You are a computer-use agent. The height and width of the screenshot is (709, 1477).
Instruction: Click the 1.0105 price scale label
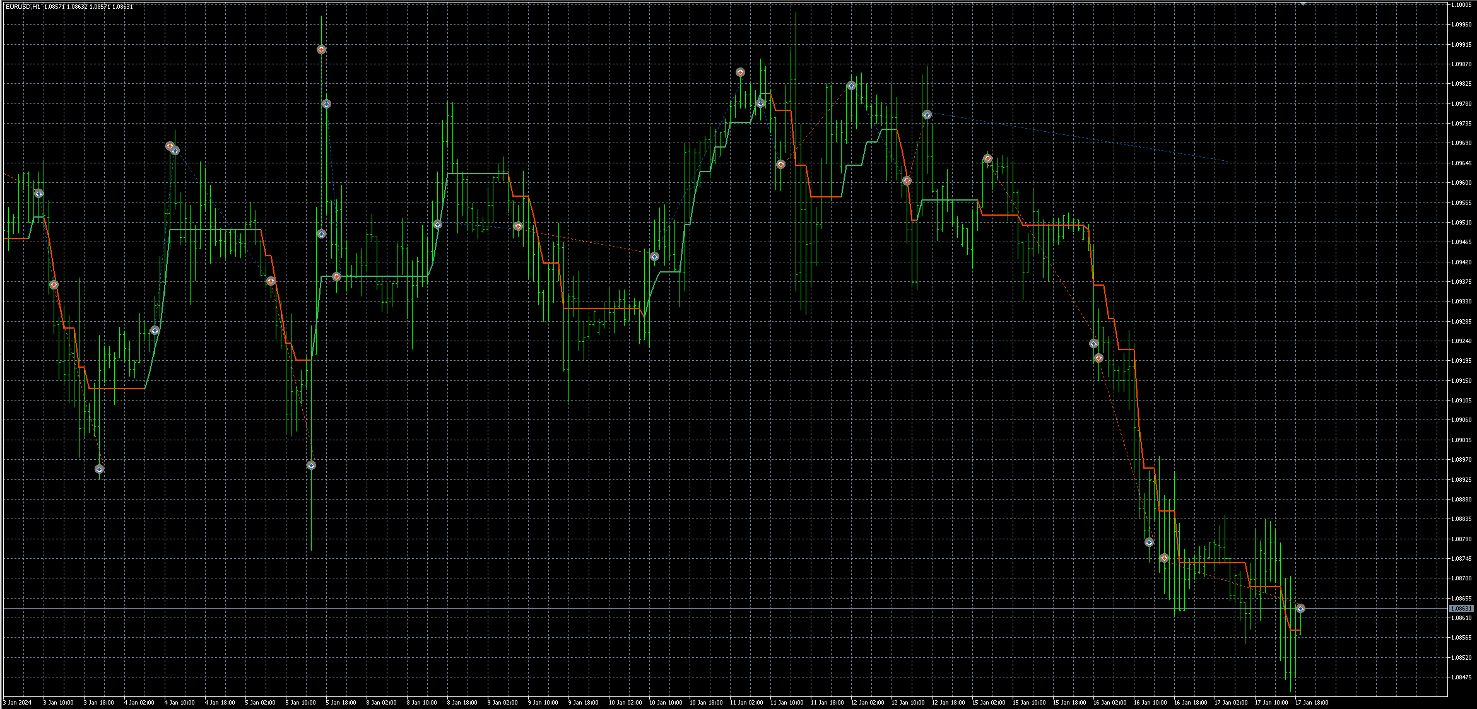pos(1461,401)
